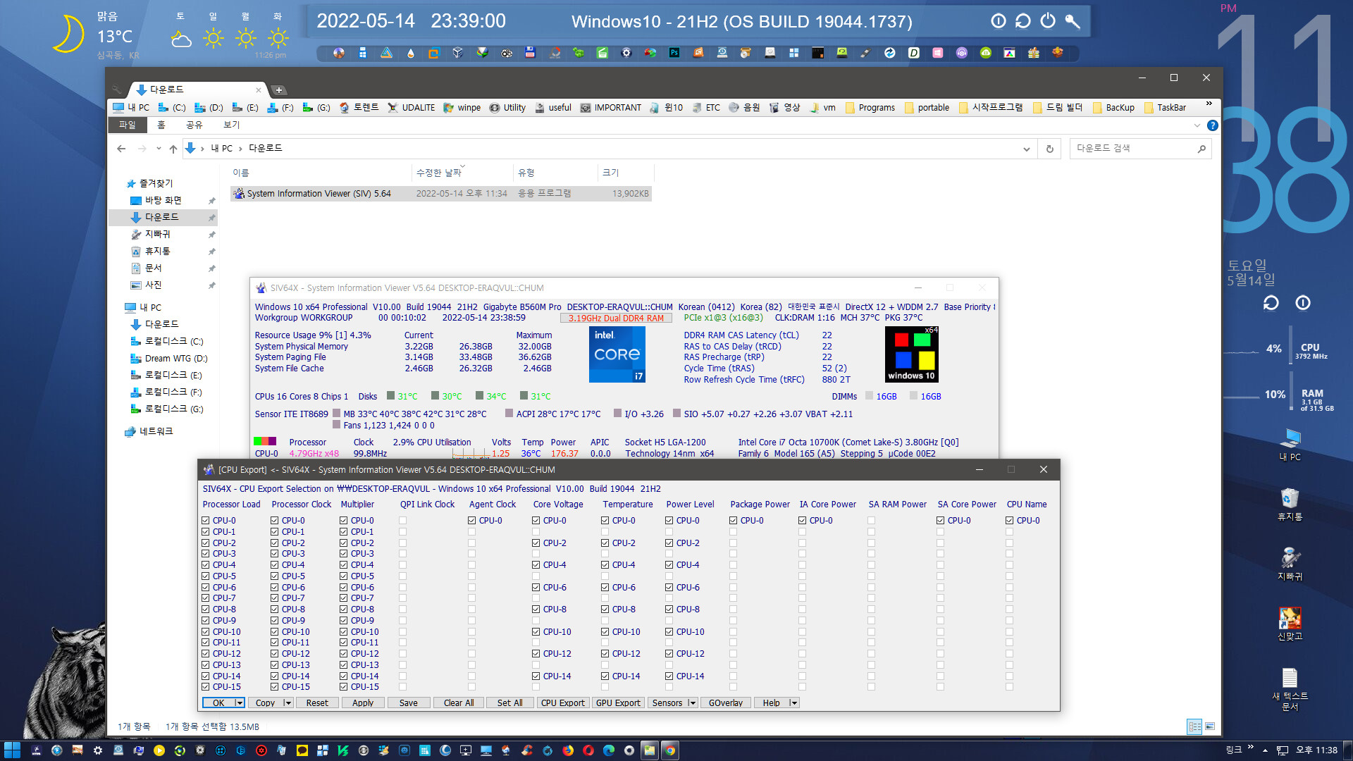Open the dropdown arrow beside Copy button
Viewport: 1353px width, 761px height.
288,703
